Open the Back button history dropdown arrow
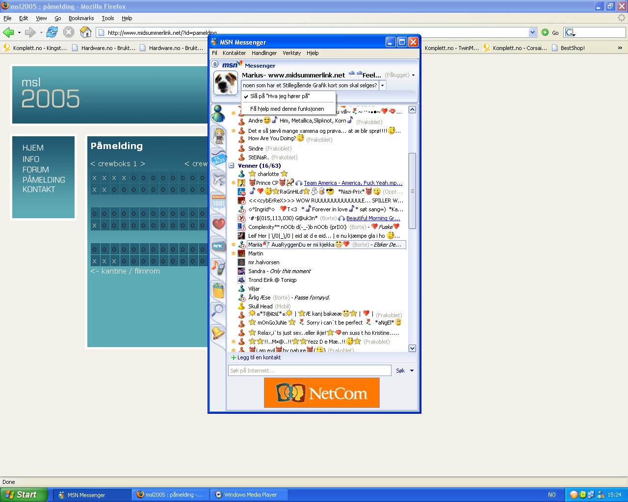The height and width of the screenshot is (502, 628). coord(19,32)
